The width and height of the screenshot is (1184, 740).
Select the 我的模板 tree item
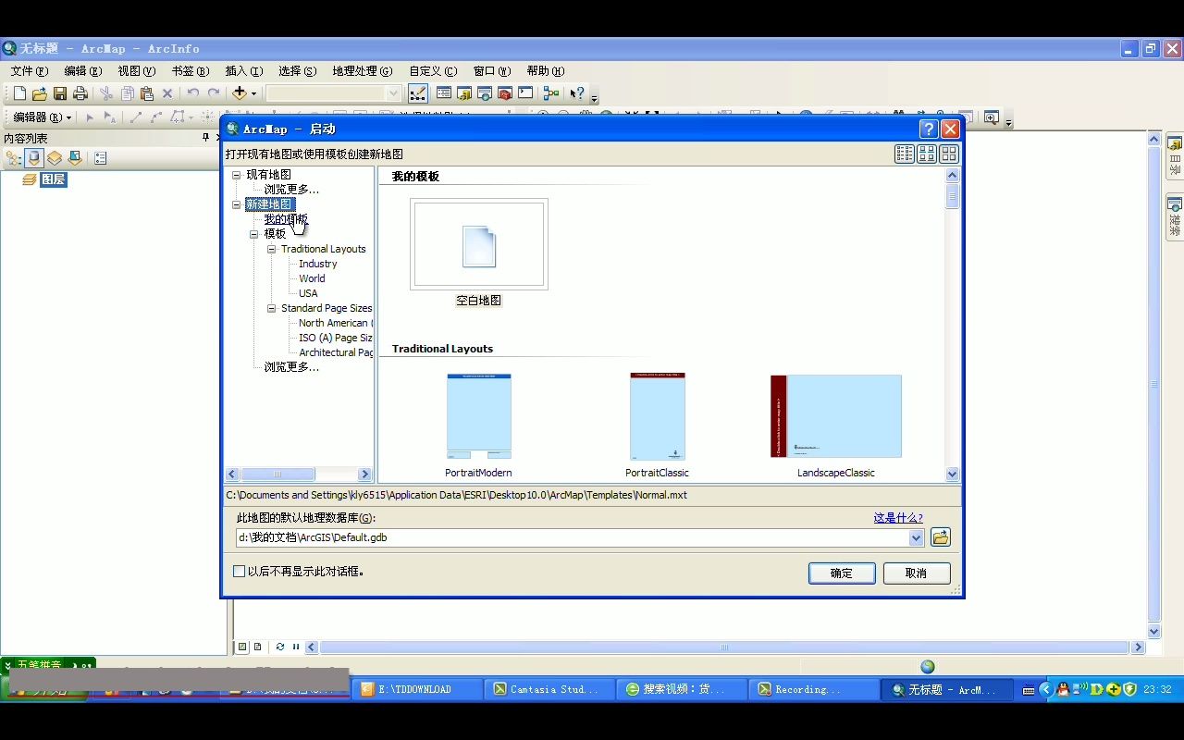pyautogui.click(x=286, y=219)
